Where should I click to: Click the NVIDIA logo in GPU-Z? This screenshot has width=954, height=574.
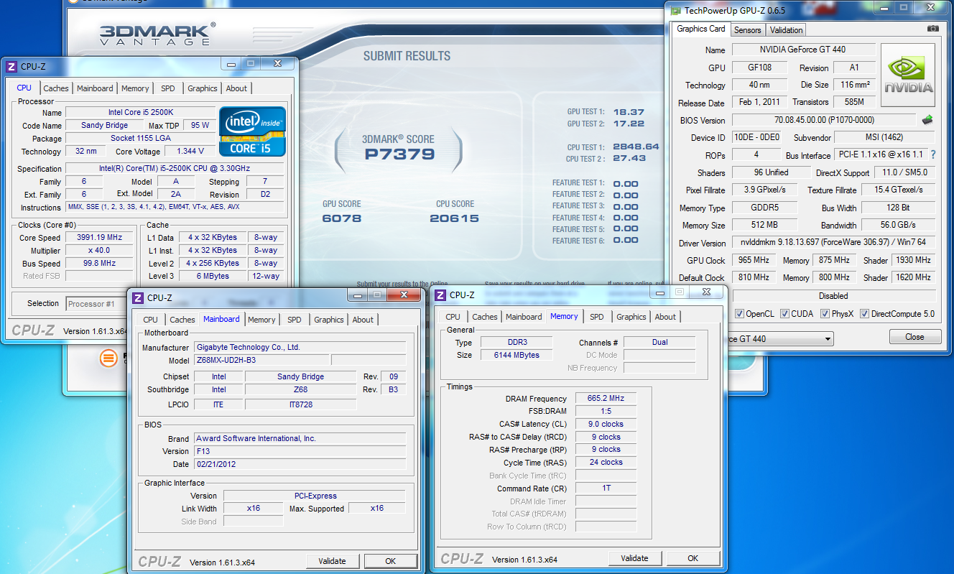pos(908,75)
